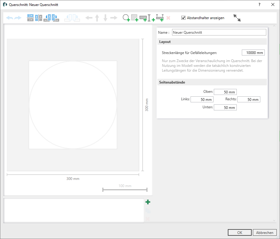Click the red delete X in toolbar

(x=168, y=18)
